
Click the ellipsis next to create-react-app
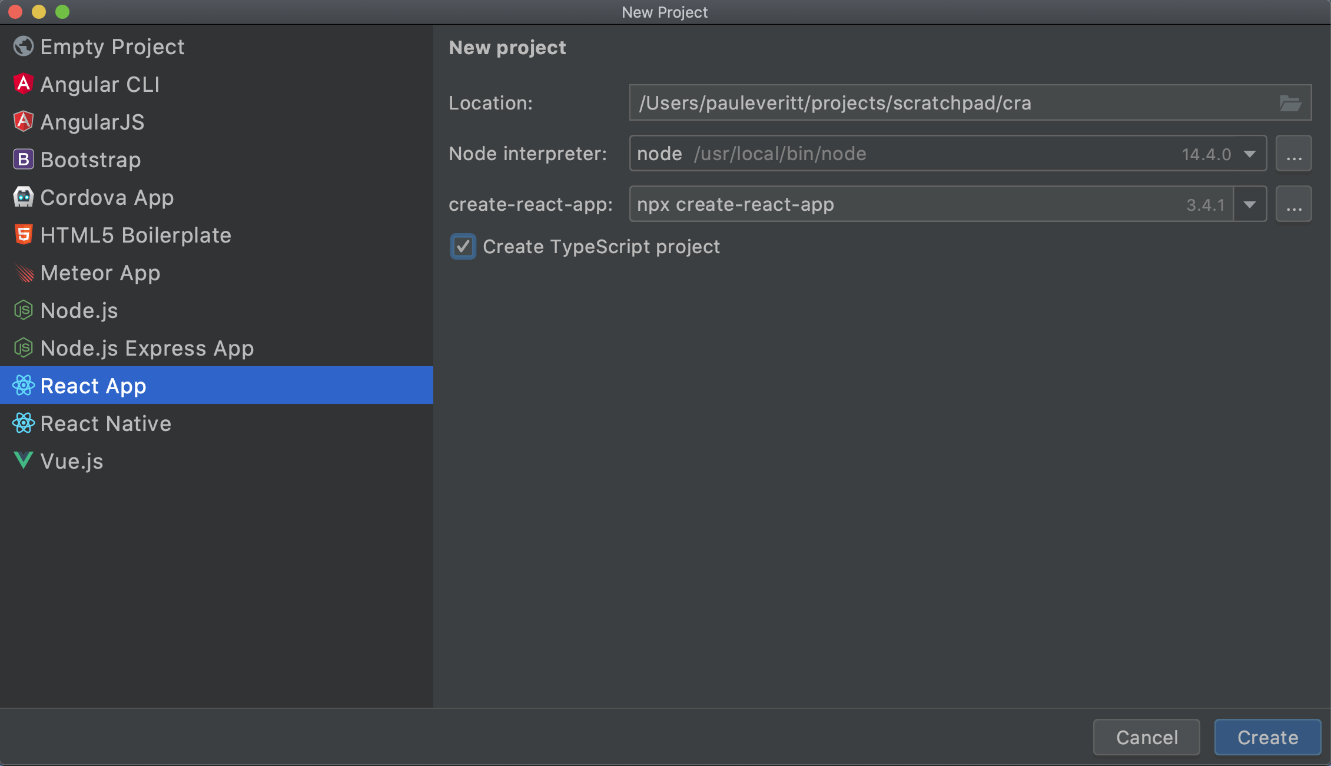[x=1293, y=204]
